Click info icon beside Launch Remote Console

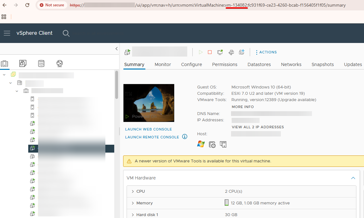coord(185,137)
